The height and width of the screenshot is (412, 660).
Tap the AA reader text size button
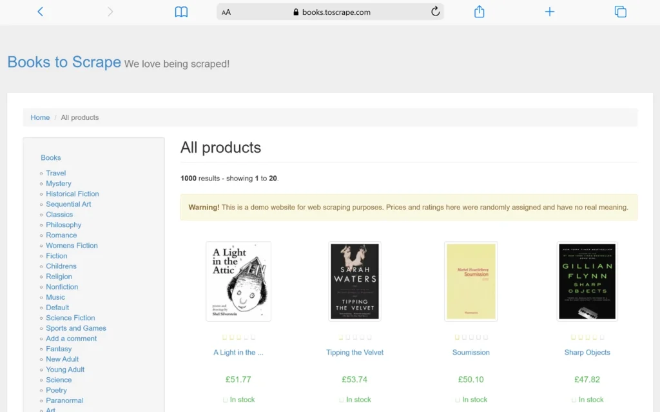click(x=226, y=12)
